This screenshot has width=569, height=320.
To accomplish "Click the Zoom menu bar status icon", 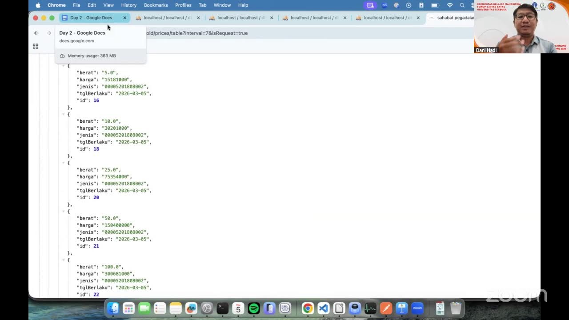I will click(385, 5).
